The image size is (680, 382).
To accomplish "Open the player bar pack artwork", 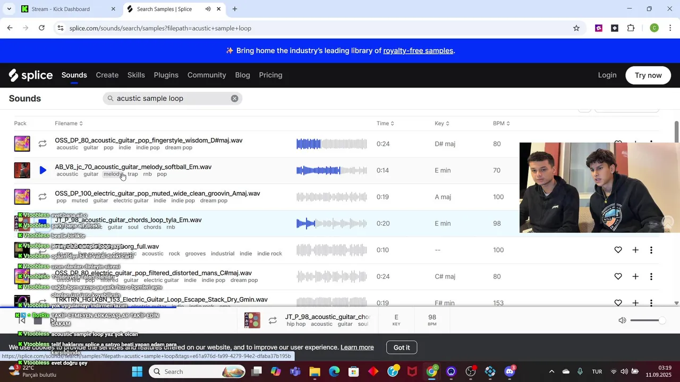I will pyautogui.click(x=252, y=320).
